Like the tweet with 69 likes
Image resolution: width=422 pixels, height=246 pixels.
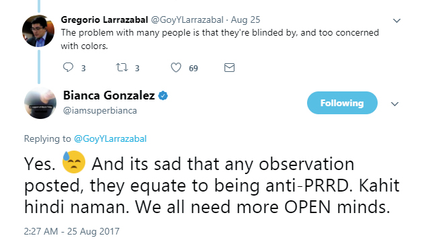click(176, 67)
